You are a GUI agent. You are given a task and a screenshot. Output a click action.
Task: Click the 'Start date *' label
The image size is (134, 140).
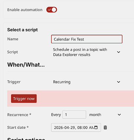[x=18, y=127]
